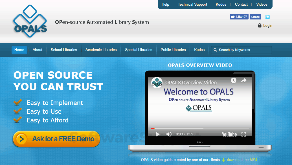This screenshot has height=165, width=292.
Task: Open Kudos in the top bar
Action: pyautogui.click(x=221, y=4)
